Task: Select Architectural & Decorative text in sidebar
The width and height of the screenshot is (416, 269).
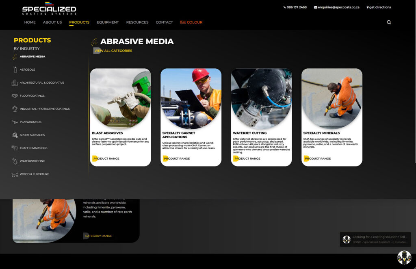Action: [42, 83]
